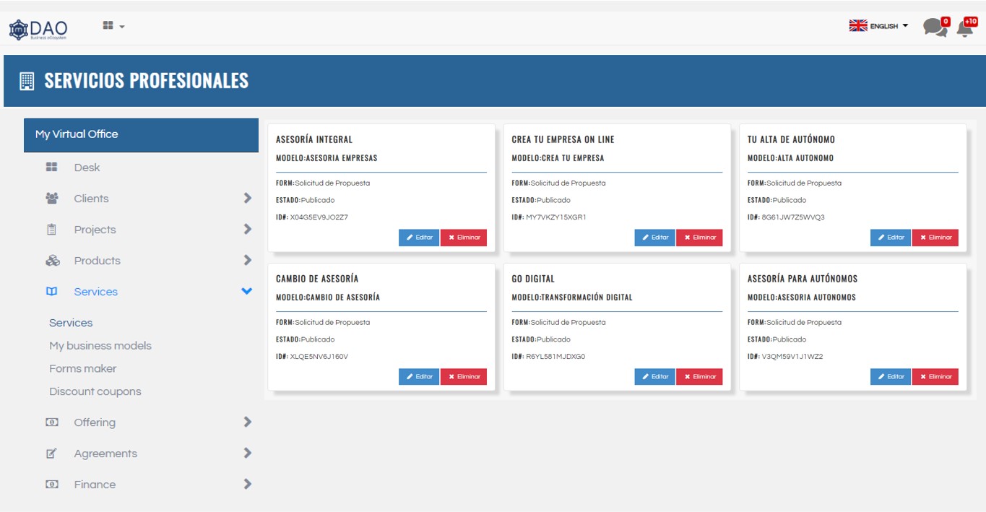This screenshot has height=512, width=986.
Task: Click the DAO logo in header
Action: tap(38, 29)
